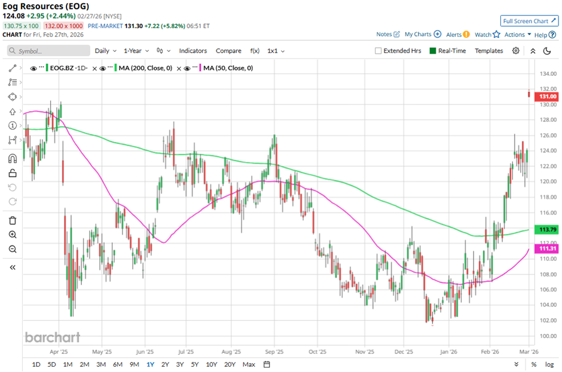Click the MA 200 green color swatch
Viewport: 562px width, 372px height.
click(116, 68)
